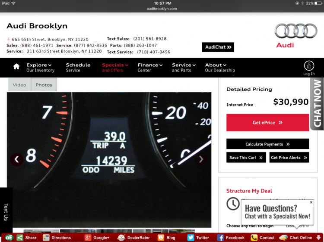Click the red Get ePrice button
Screen dimensions: 324x242
(267, 123)
